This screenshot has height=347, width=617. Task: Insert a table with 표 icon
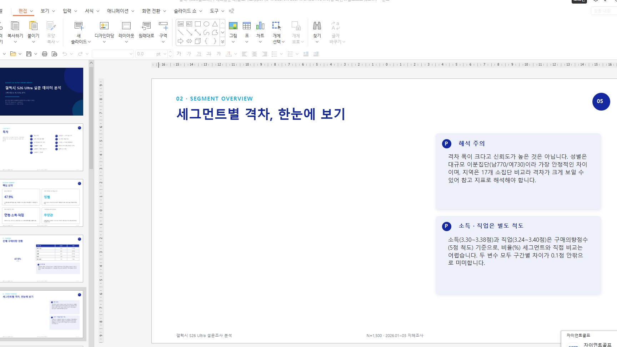pyautogui.click(x=247, y=26)
